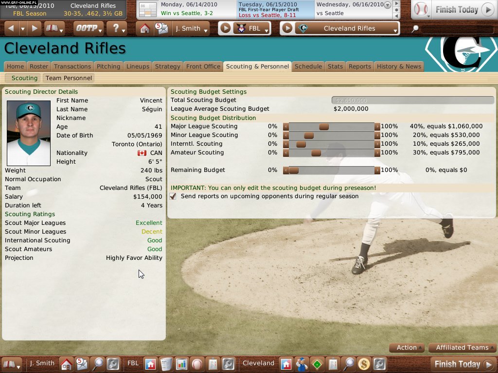Open Cleveland team finances via dollar icon
This screenshot has height=373, width=498.
[x=364, y=364]
